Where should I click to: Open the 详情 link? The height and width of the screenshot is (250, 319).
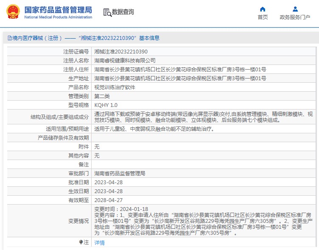tap(99, 243)
